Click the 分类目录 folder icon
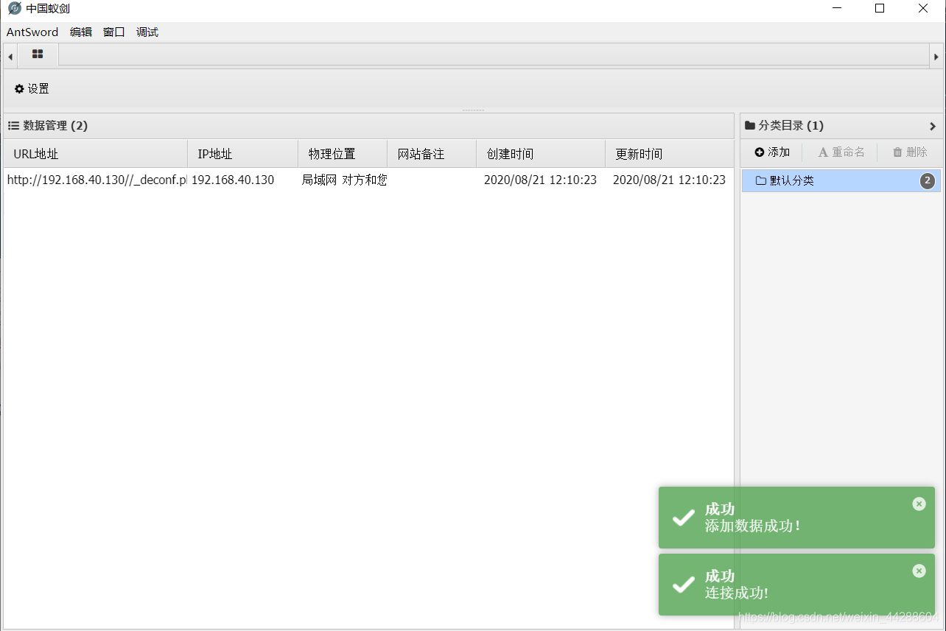 [x=750, y=126]
